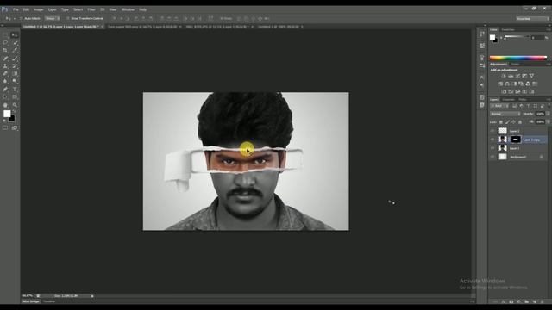Open the Essentials workspace dropdown
Image resolution: width=552 pixels, height=310 pixels.
533,18
